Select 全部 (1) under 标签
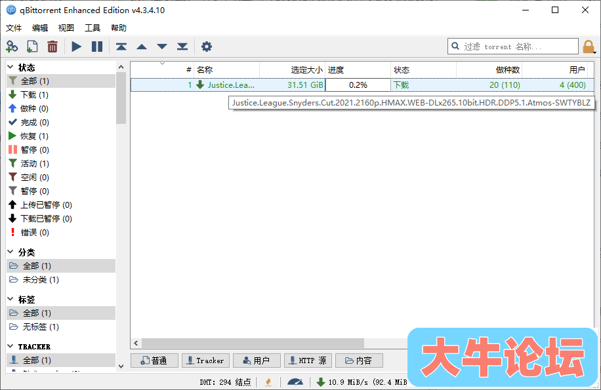This screenshot has height=390, width=601. coord(61,313)
